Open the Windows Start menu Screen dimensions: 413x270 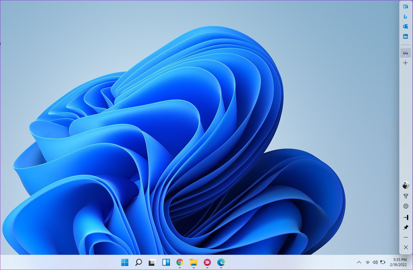pos(125,263)
